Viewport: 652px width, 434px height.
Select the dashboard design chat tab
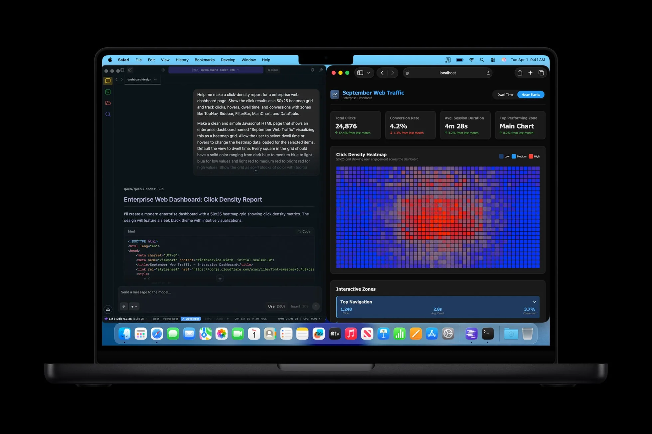point(139,79)
